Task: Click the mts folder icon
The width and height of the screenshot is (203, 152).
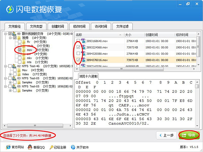Action: [24, 62]
